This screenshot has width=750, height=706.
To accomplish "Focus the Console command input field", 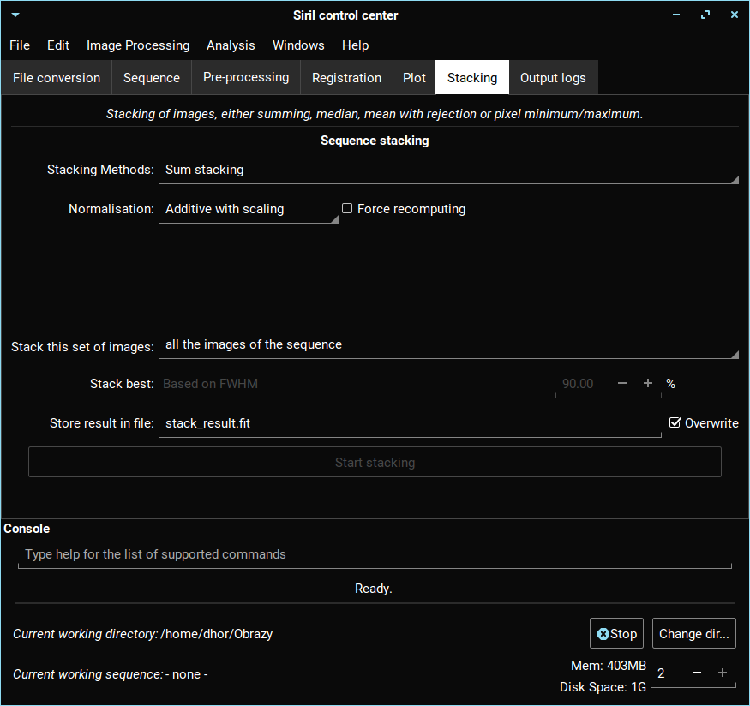I will pyautogui.click(x=375, y=555).
